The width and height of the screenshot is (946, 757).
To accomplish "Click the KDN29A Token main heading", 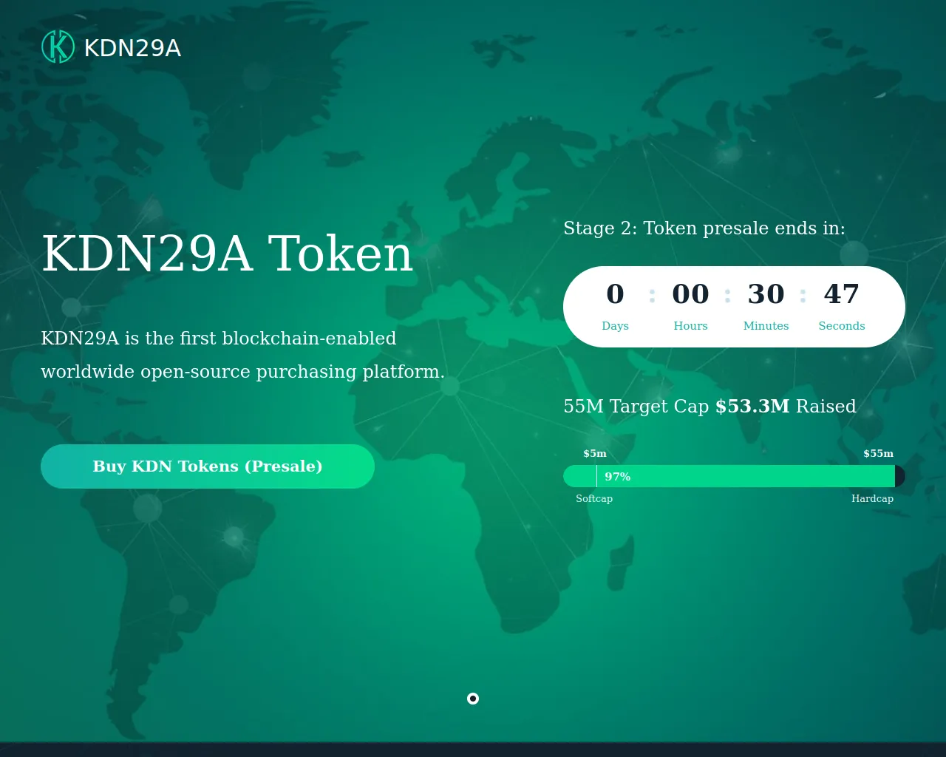I will tap(227, 254).
